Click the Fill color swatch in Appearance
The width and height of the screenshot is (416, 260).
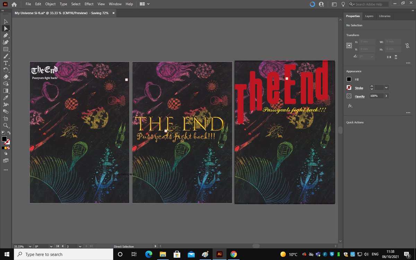349,79
